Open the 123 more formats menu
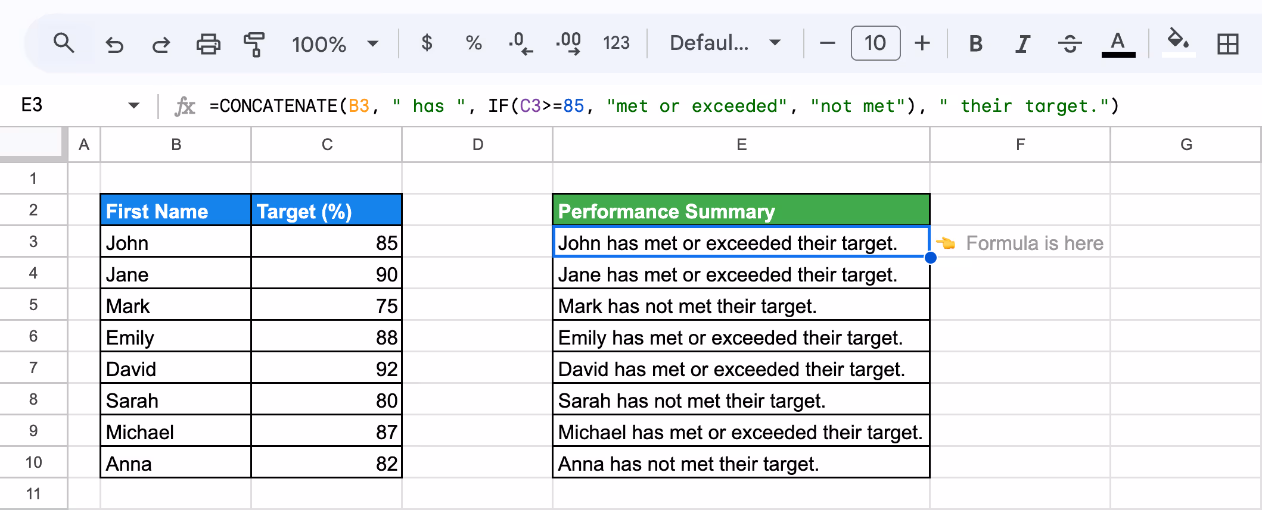This screenshot has width=1262, height=510. point(616,43)
